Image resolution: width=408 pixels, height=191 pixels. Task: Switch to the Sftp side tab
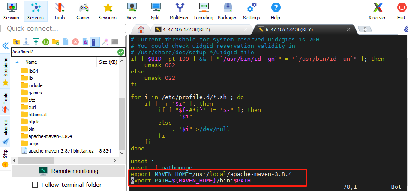tap(6, 158)
